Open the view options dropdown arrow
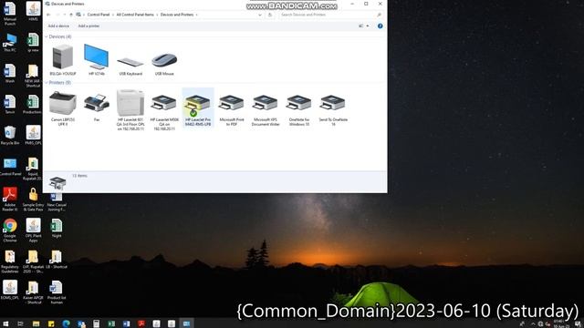 click(368, 26)
